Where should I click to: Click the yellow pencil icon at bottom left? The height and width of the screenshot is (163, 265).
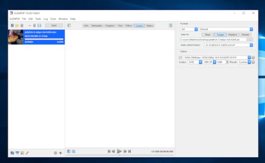point(27,153)
